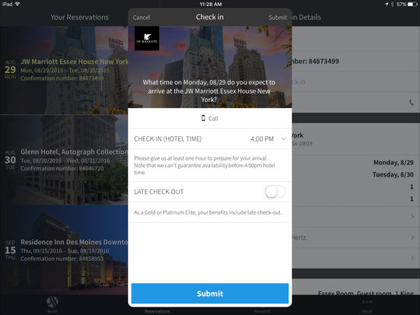Tap the JW Marriott logo thumbnail
This screenshot has height=315, width=420.
click(147, 38)
